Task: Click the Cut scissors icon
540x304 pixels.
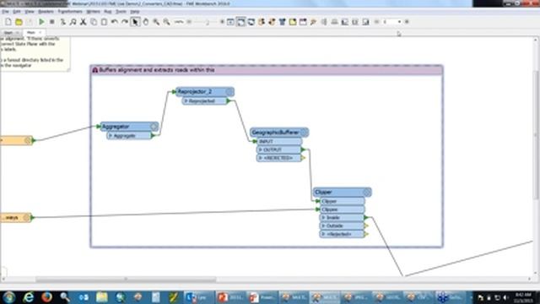Action: point(83,22)
